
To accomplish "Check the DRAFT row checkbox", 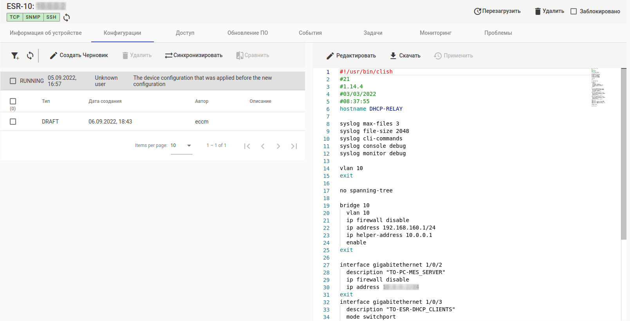I will [x=13, y=122].
